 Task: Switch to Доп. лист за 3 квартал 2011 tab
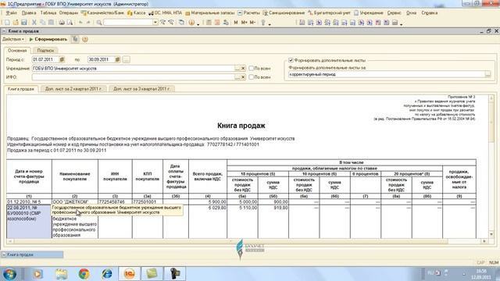click(141, 89)
